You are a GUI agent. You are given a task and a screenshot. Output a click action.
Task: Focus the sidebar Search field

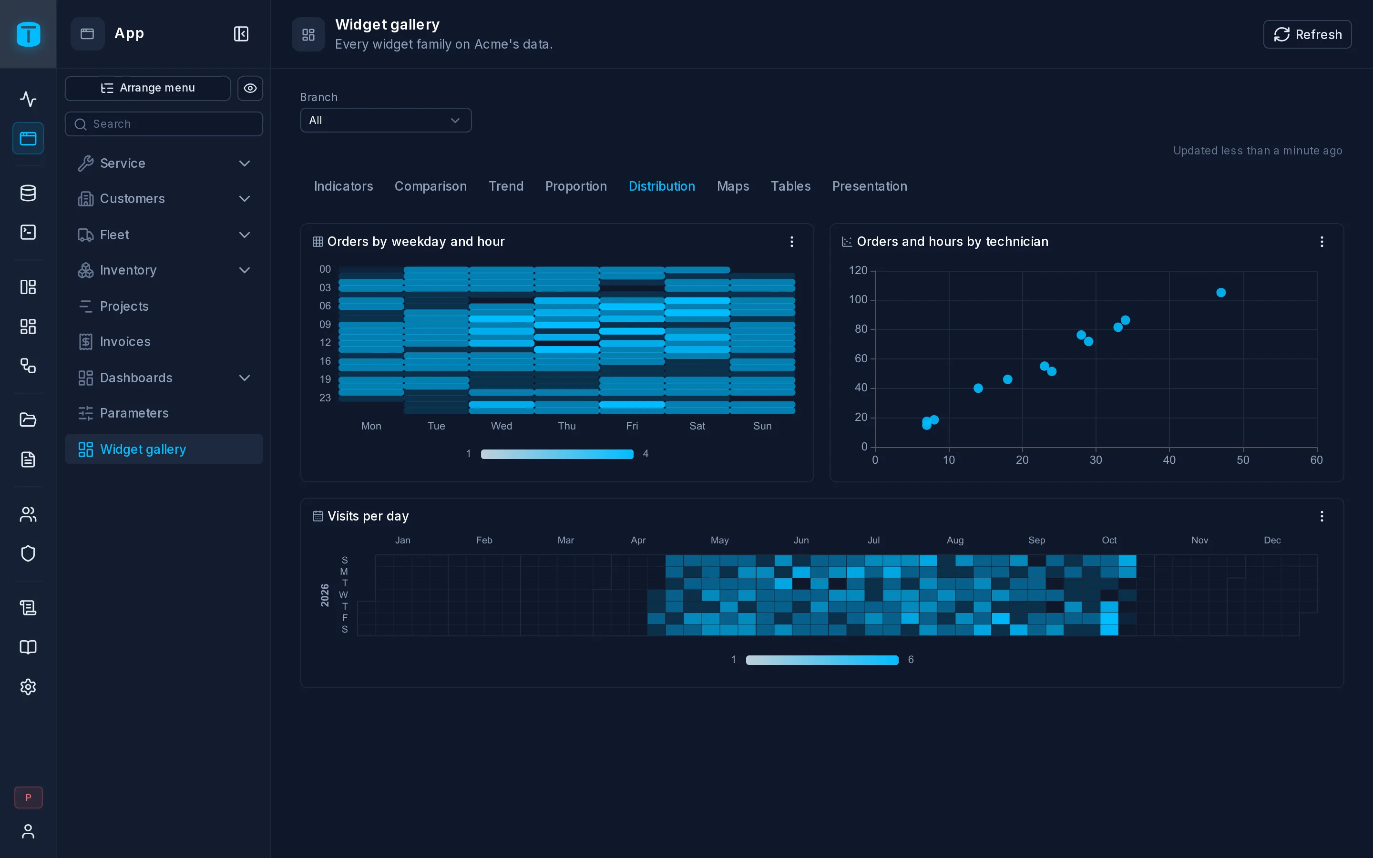coord(164,124)
